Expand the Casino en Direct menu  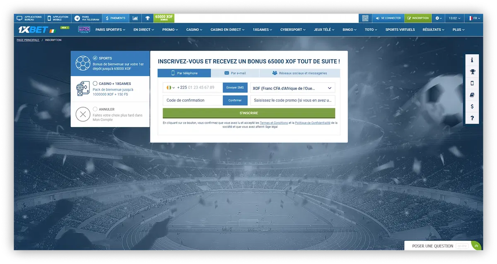tap(227, 30)
